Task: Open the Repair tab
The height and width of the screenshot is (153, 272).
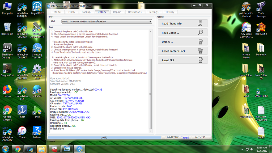Action: (117, 12)
